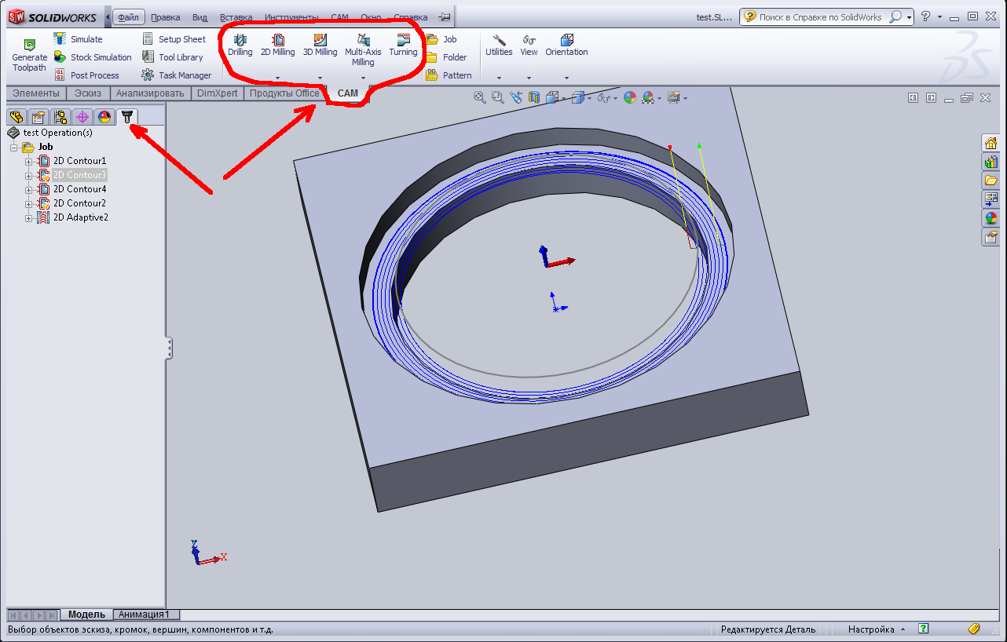Image resolution: width=1007 pixels, height=642 pixels.
Task: Add a new Folder in CAM
Action: [x=446, y=57]
